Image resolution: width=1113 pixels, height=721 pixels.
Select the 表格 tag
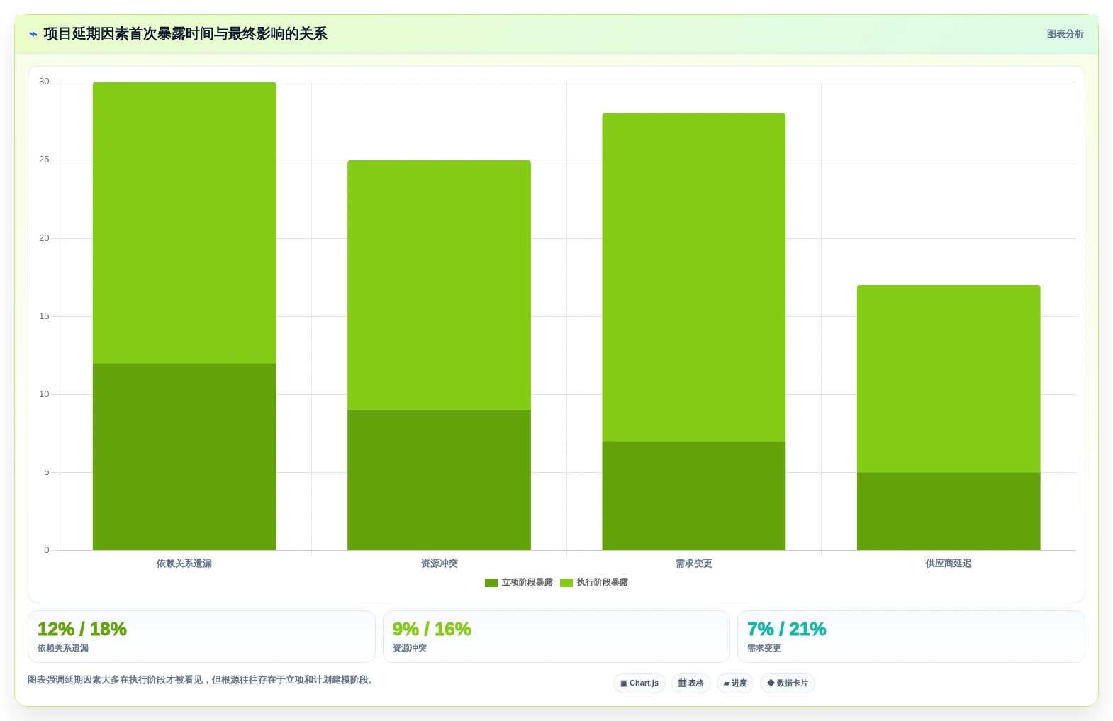pos(691,683)
